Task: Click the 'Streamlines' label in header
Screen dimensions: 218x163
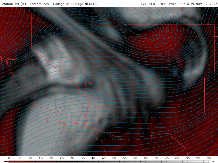Action: click(x=40, y=4)
